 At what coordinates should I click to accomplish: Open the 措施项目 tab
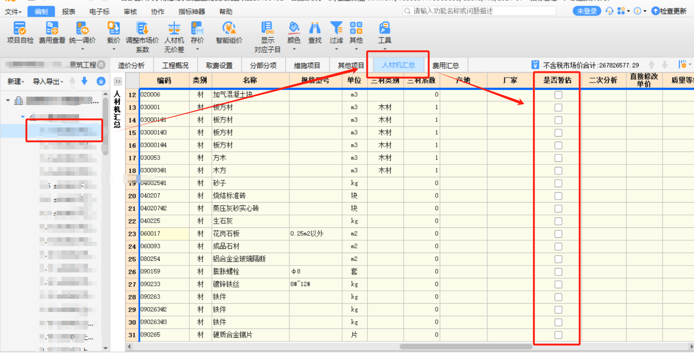click(307, 65)
